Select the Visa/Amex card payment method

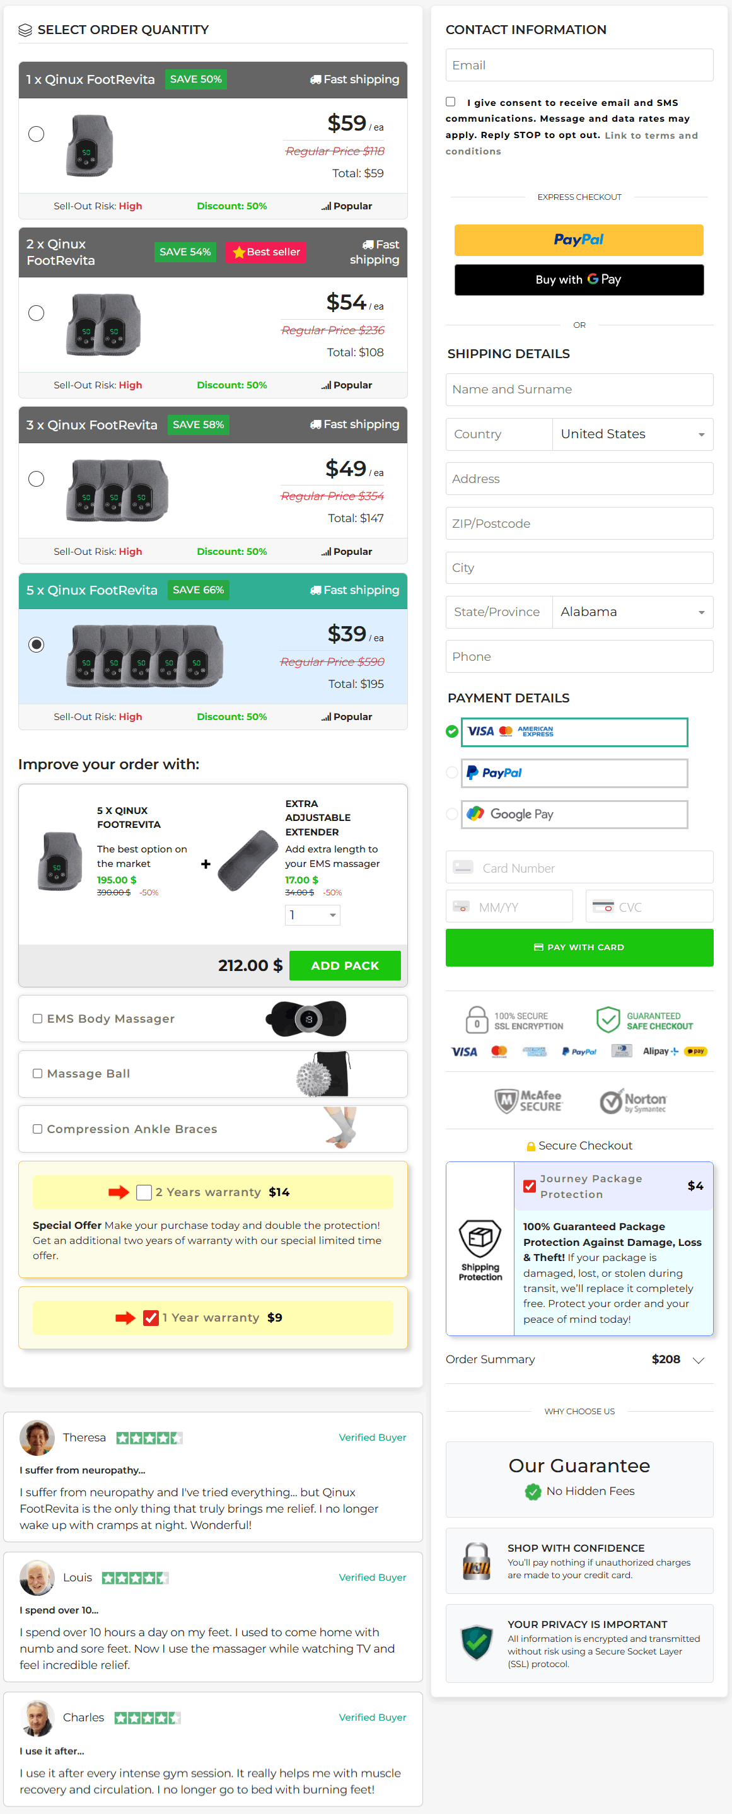452,731
